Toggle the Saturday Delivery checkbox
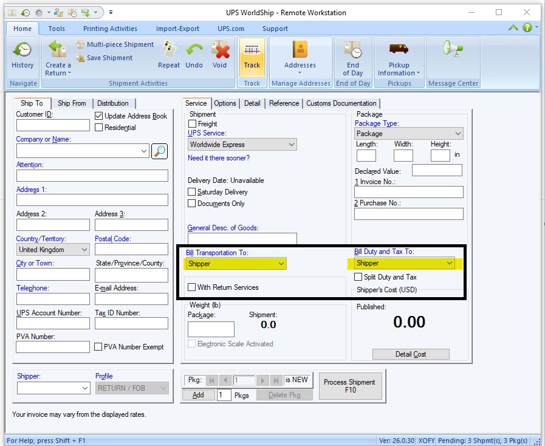The height and width of the screenshot is (446, 545). (192, 192)
